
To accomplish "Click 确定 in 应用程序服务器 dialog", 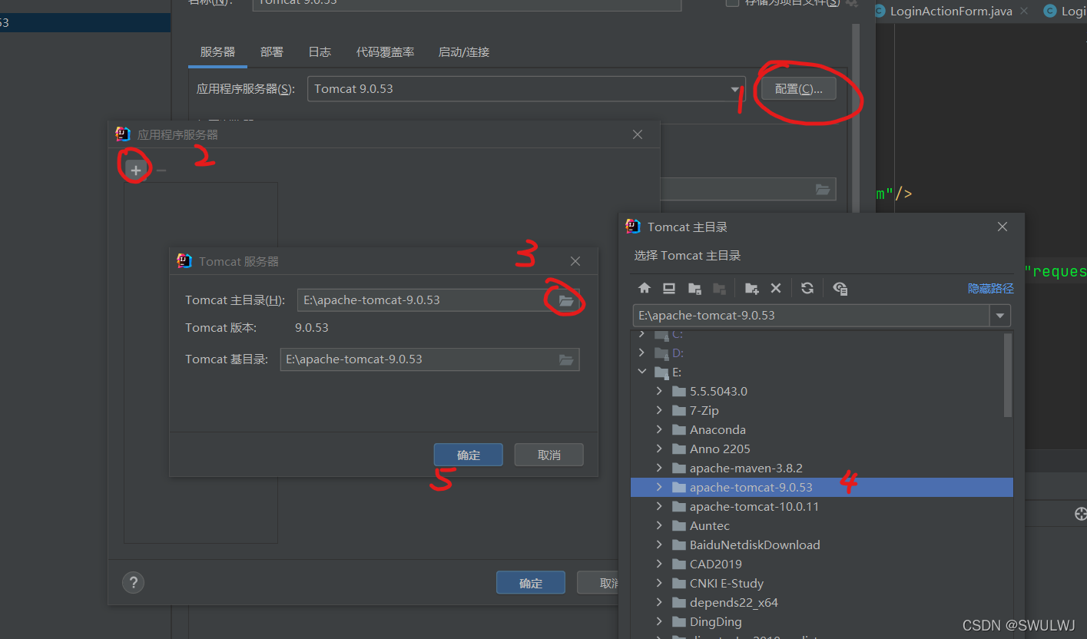I will (531, 583).
